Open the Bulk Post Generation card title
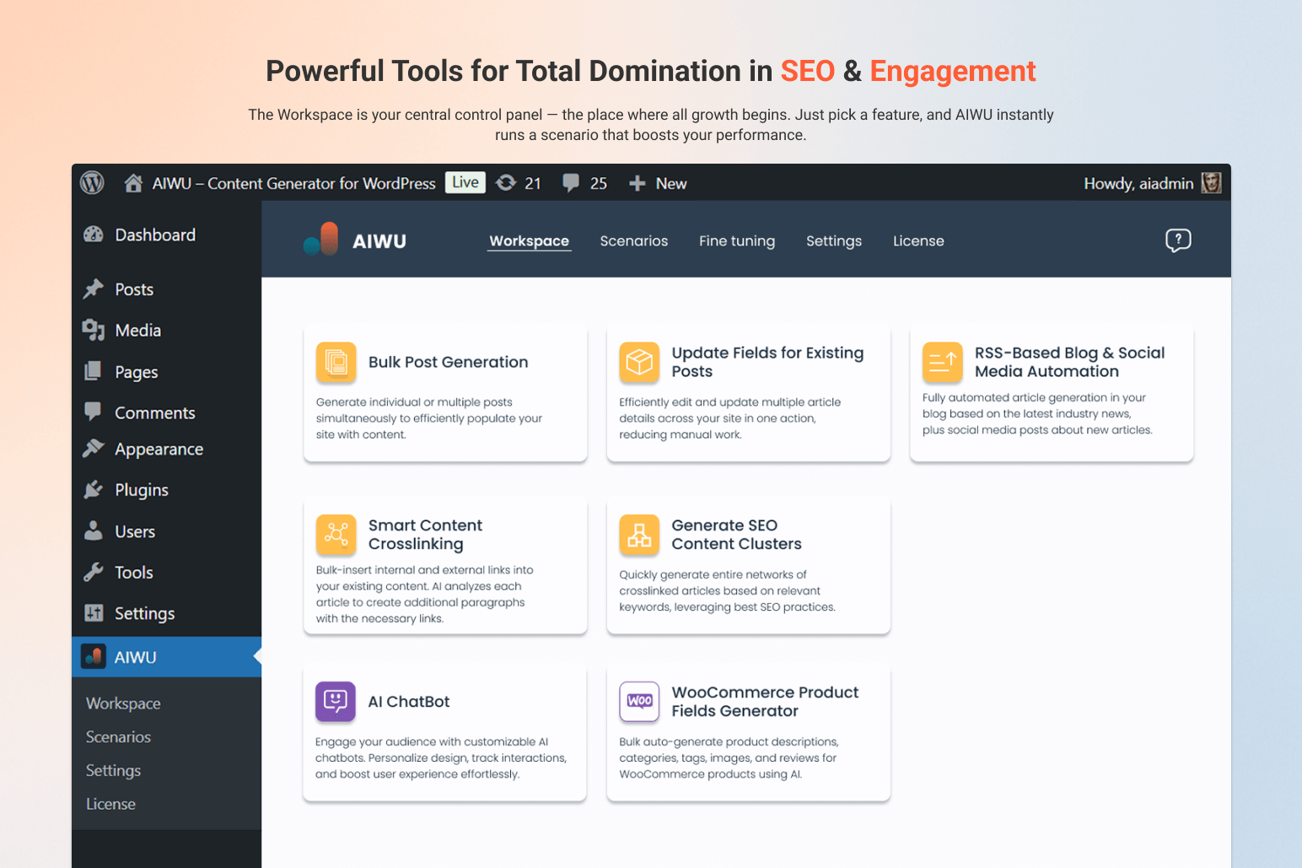1302x868 pixels. click(x=448, y=362)
